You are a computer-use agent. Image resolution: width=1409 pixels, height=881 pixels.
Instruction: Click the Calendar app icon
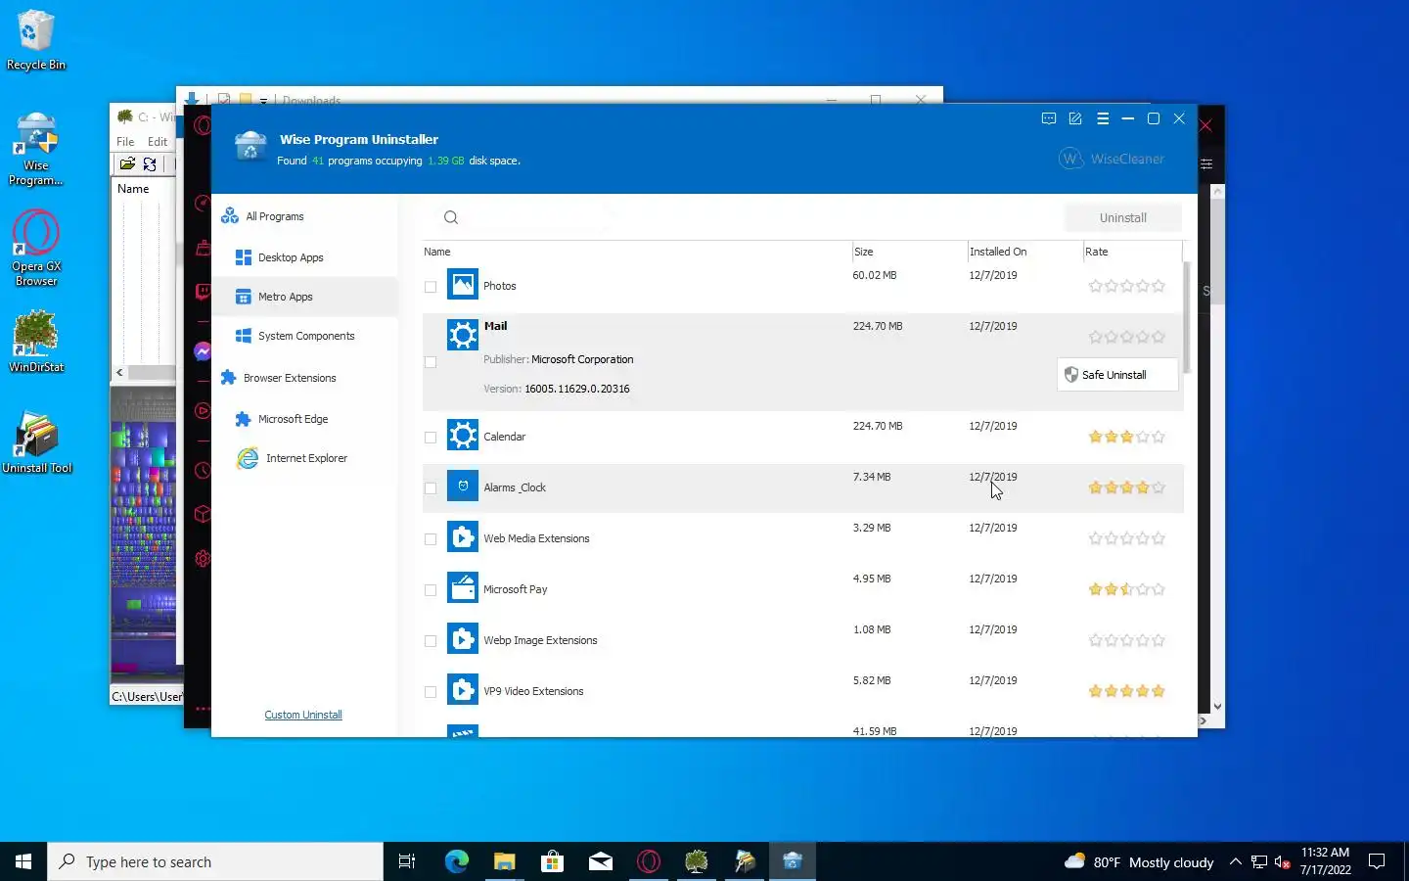click(x=463, y=435)
